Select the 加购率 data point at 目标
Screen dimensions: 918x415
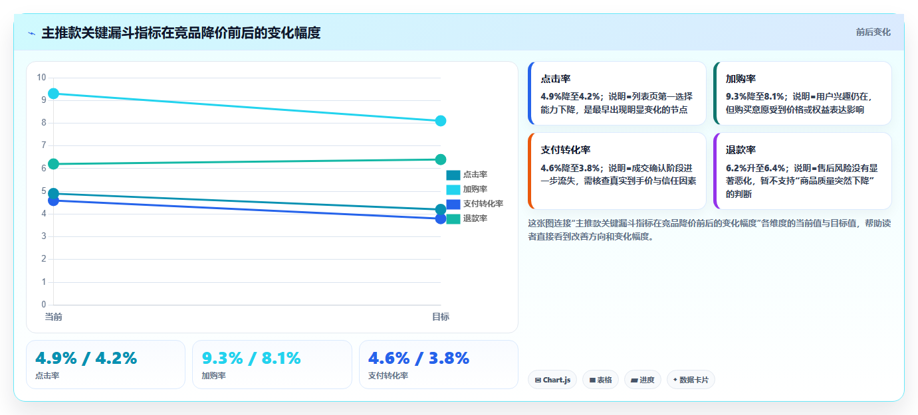[440, 121]
